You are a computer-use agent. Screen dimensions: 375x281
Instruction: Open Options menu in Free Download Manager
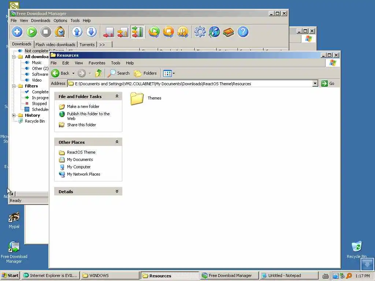click(x=60, y=20)
